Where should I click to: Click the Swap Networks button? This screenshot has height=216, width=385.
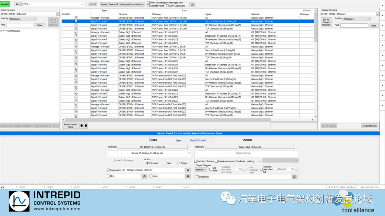(x=369, y=125)
